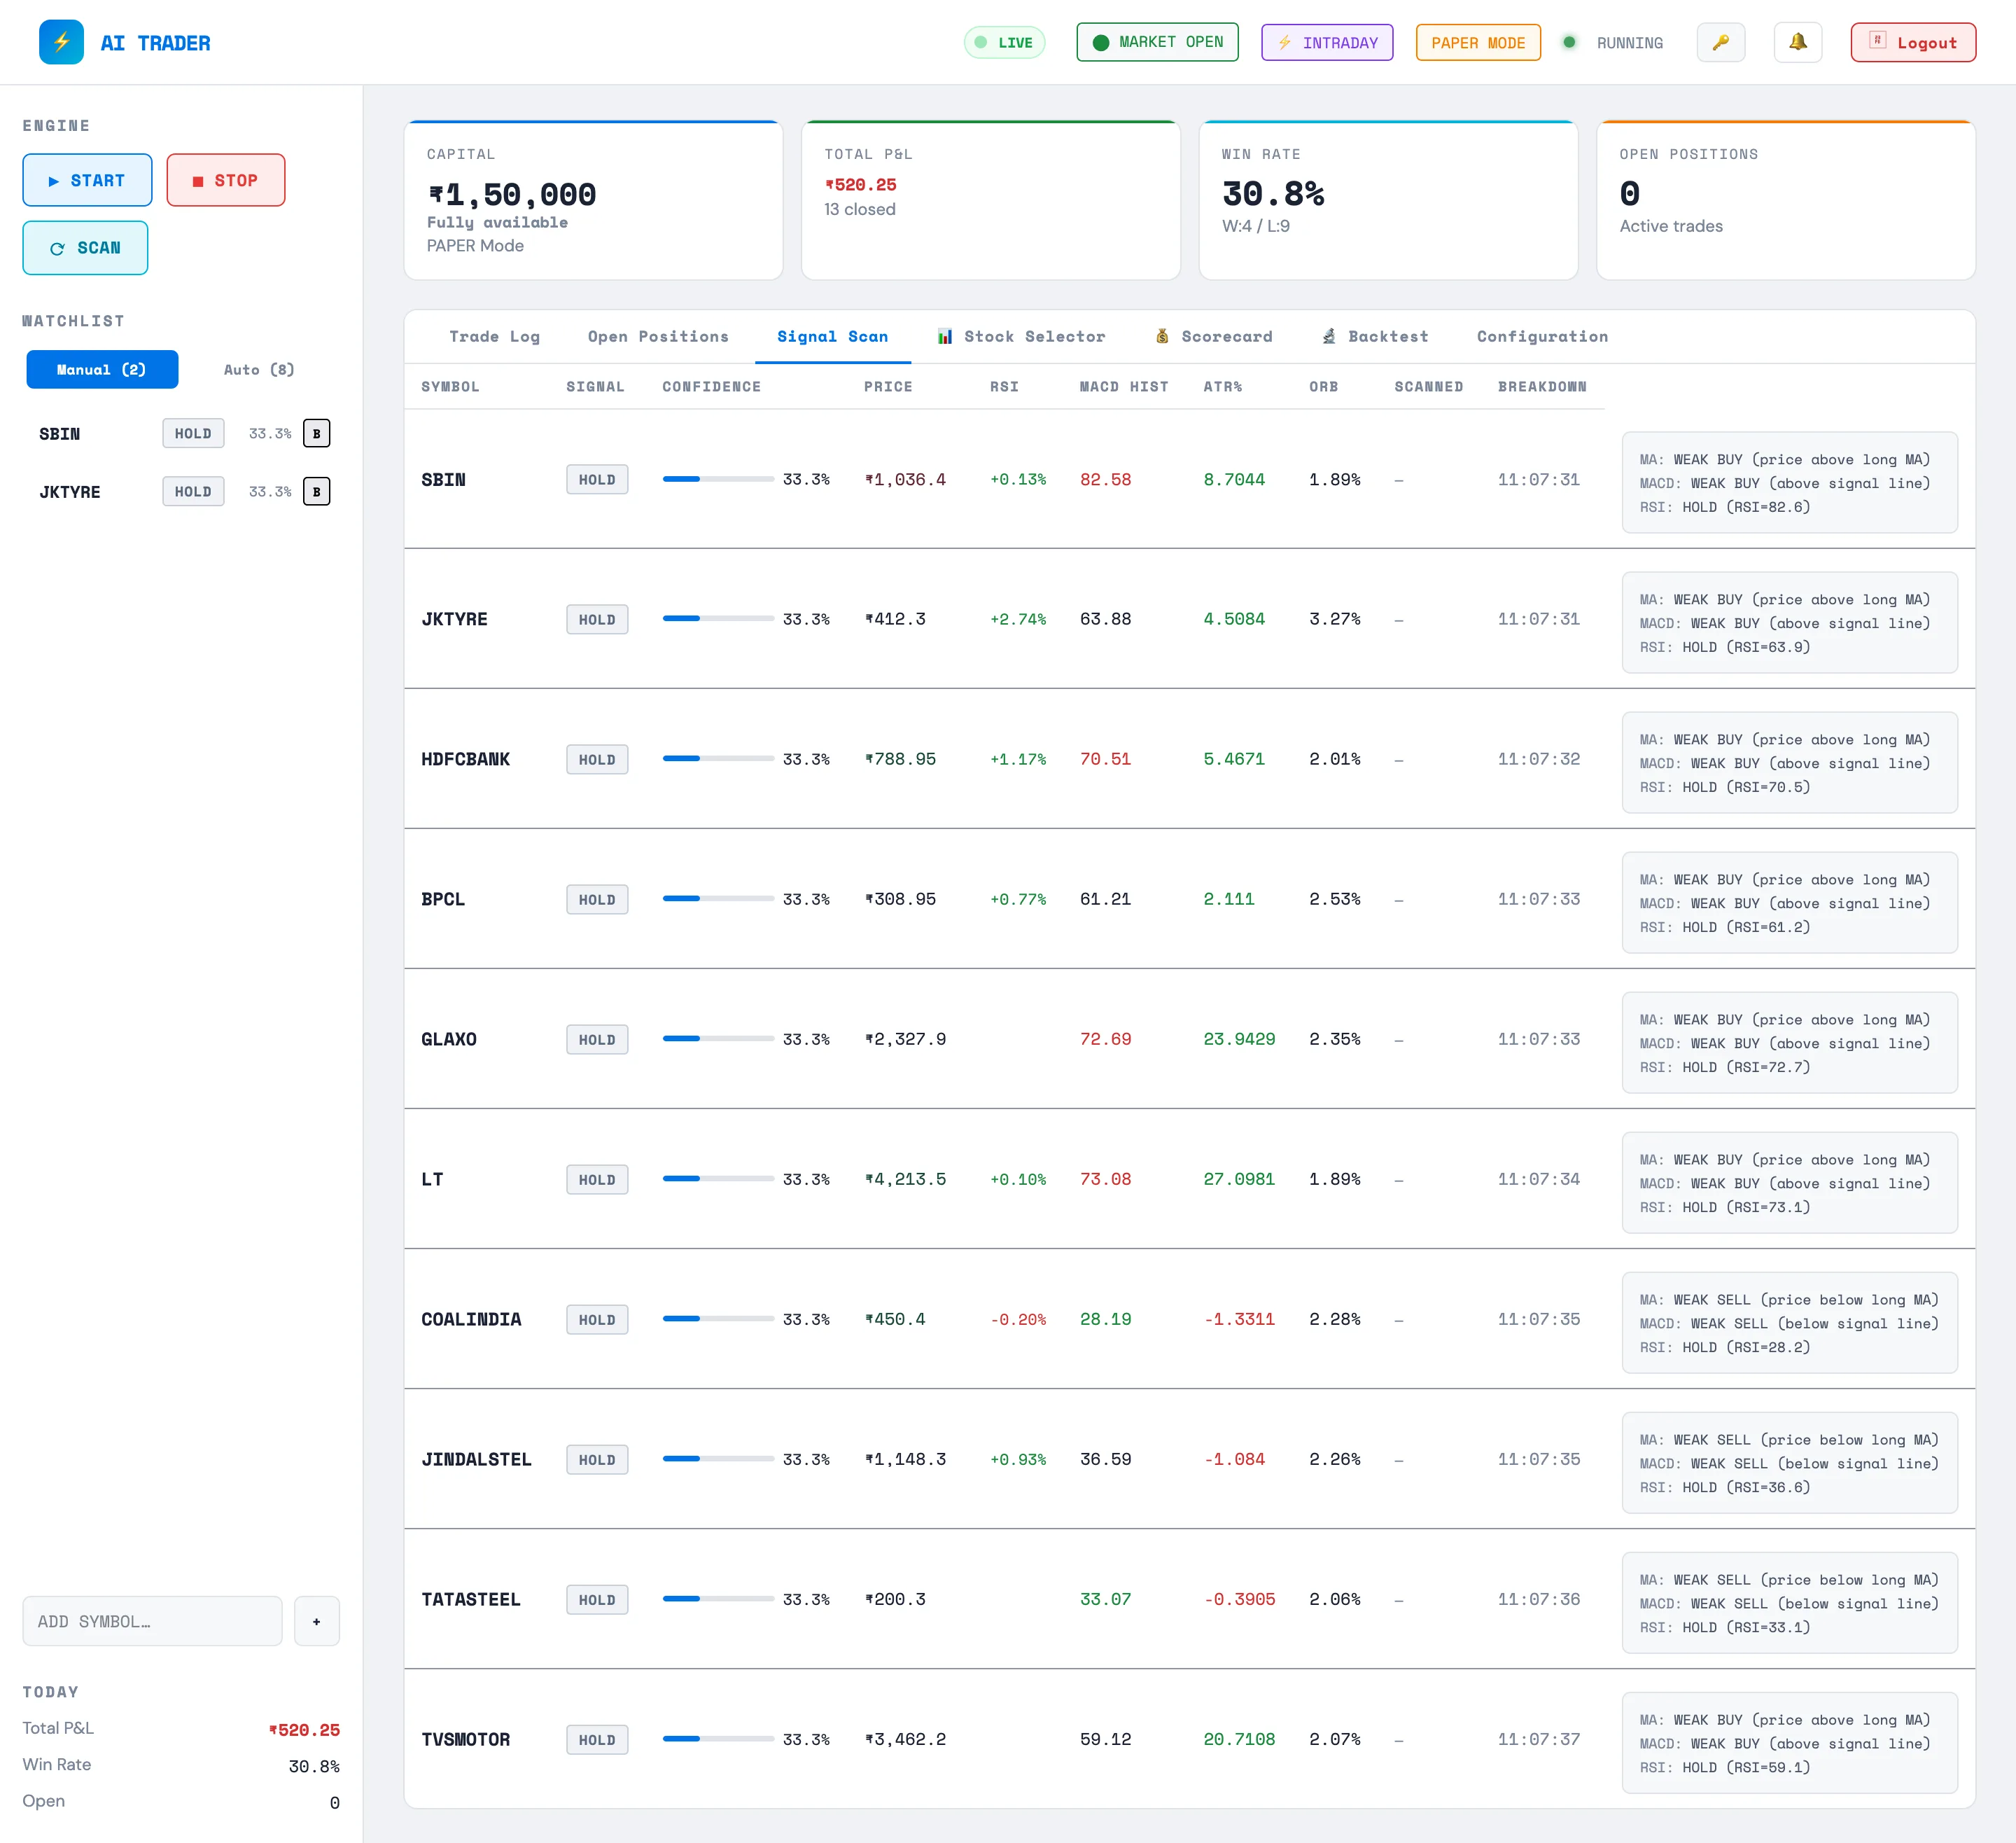Image resolution: width=2016 pixels, height=1843 pixels.
Task: Click the Win Rate 30.8% card
Action: (1388, 200)
